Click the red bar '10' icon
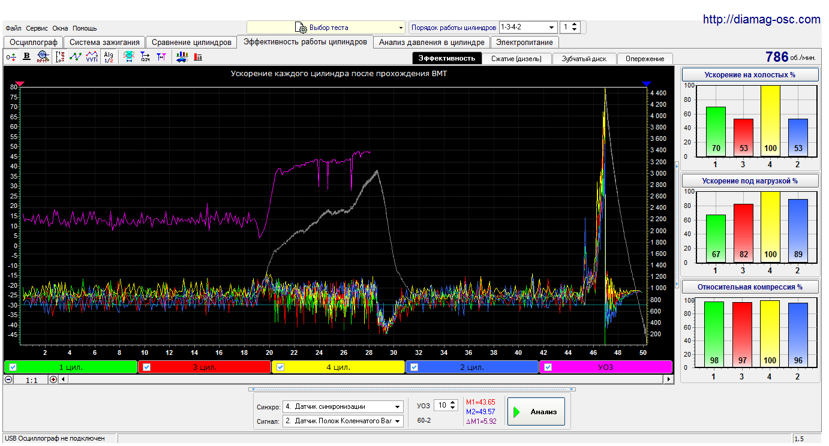 (198, 57)
